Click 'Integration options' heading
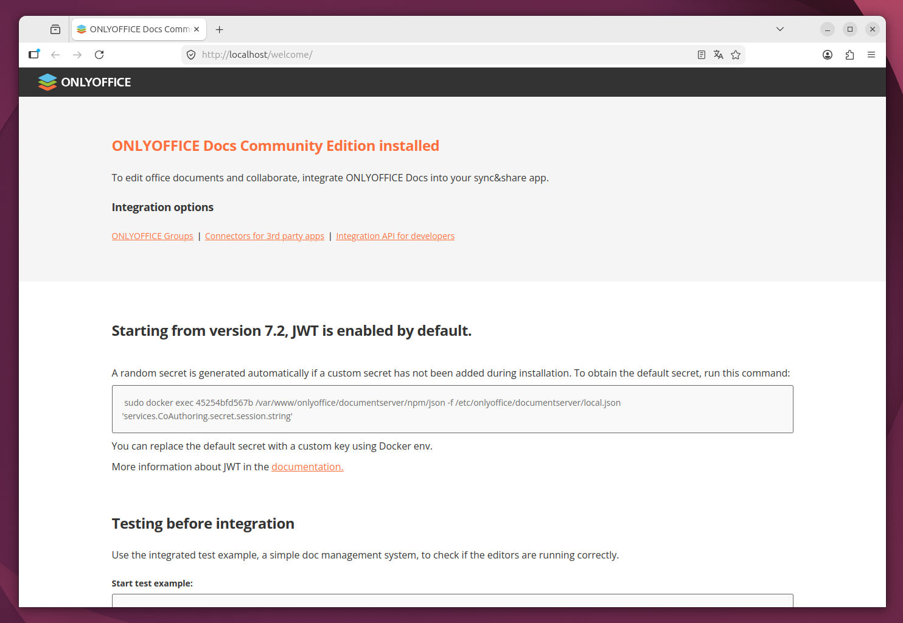The height and width of the screenshot is (623, 903). click(x=162, y=207)
